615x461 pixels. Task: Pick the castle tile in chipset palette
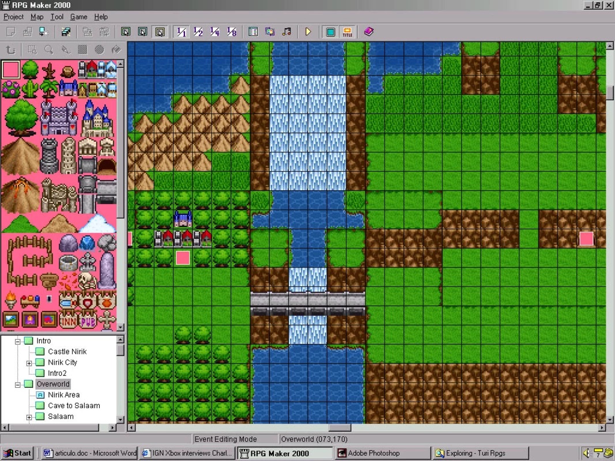59,118
